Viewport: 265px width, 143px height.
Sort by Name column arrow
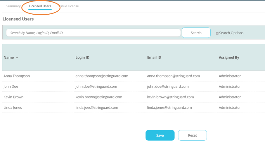click(17, 58)
